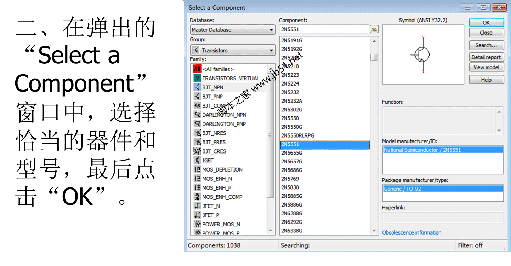511x266 pixels.
Task: Click the Close button
Action: coord(486,33)
